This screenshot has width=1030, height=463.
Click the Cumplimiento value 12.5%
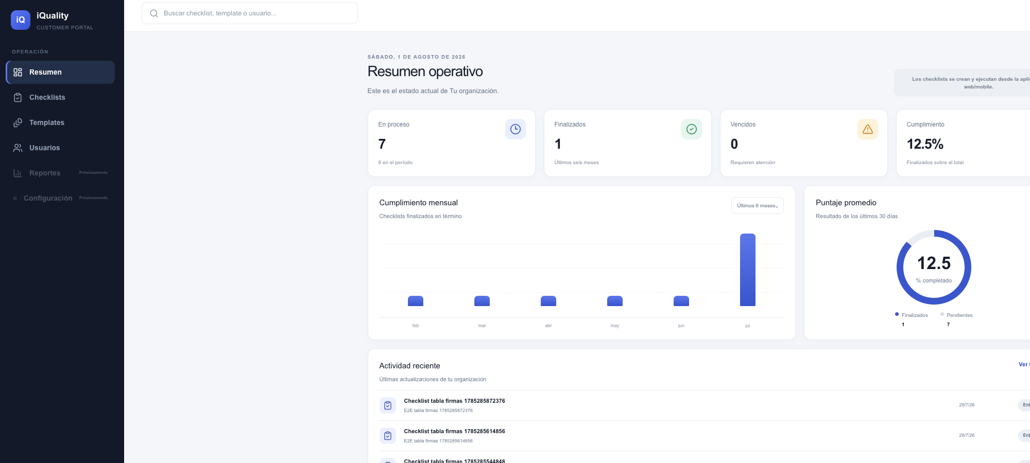925,145
